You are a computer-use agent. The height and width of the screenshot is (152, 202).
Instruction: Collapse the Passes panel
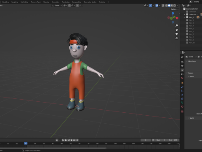click(x=187, y=73)
